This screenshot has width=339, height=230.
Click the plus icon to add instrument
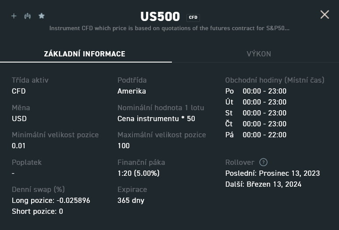14,16
